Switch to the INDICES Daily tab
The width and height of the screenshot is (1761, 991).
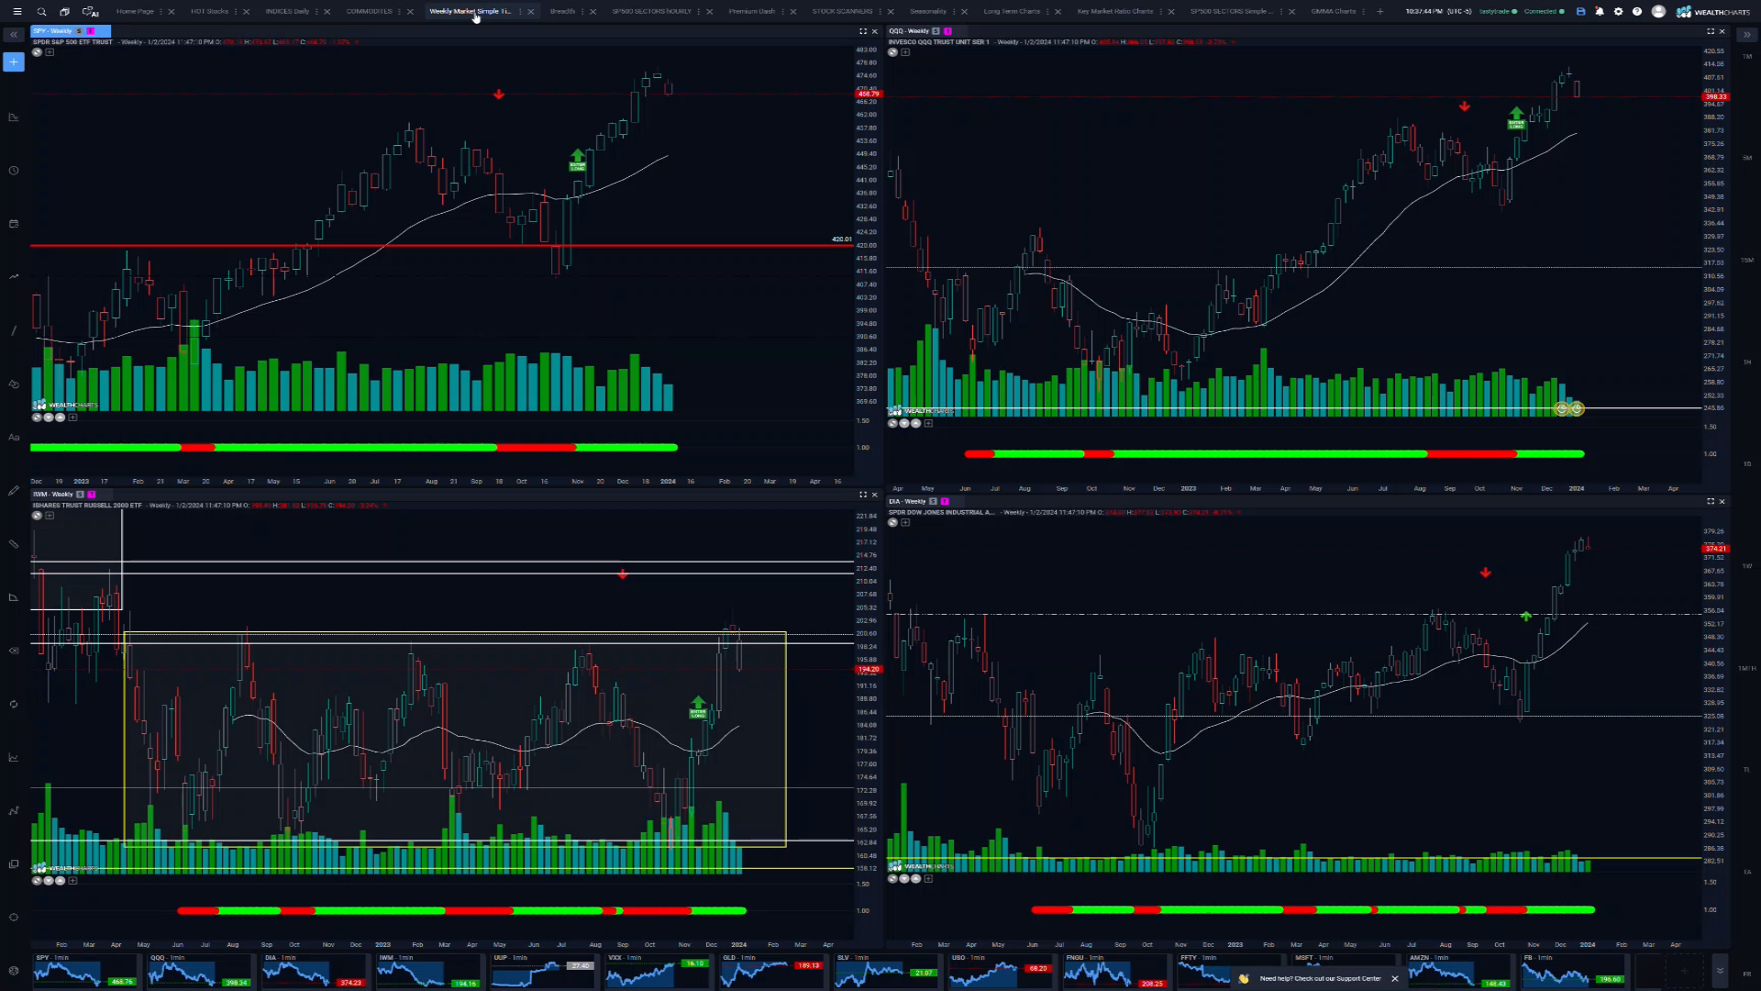[287, 12]
